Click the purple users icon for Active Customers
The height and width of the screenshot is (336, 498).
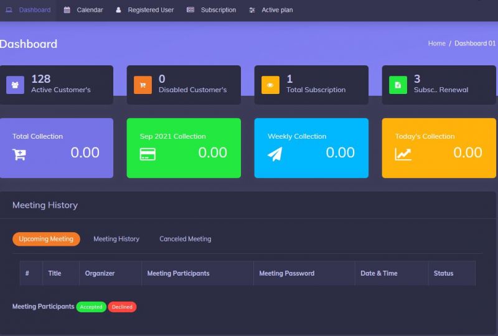pyautogui.click(x=15, y=85)
